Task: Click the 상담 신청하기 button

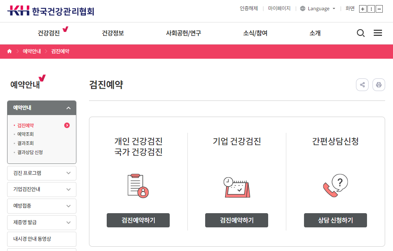Action: 335,220
